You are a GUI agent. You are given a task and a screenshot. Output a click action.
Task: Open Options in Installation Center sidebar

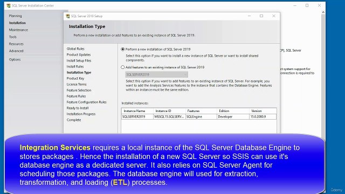tap(15, 60)
